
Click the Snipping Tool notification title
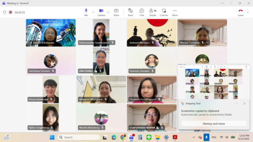[x=193, y=103]
